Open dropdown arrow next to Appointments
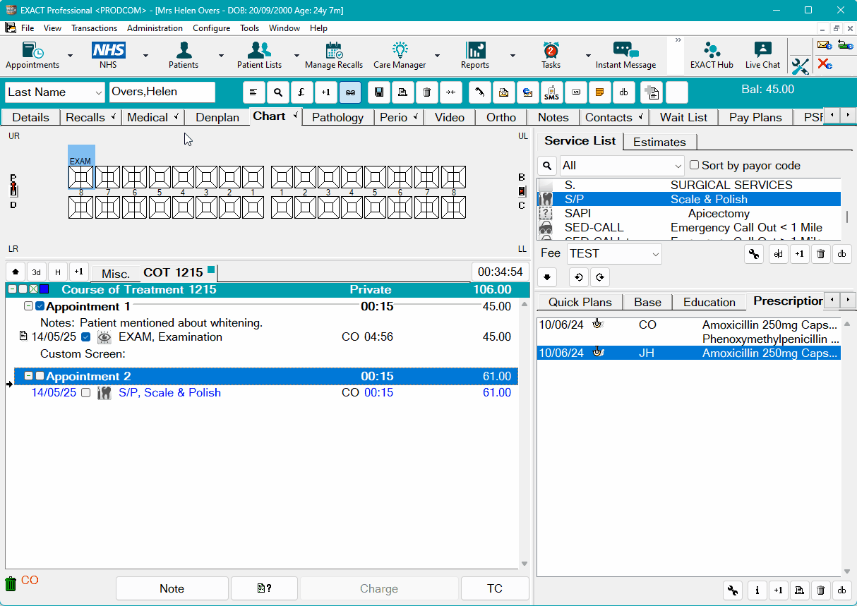The image size is (857, 606). (70, 56)
